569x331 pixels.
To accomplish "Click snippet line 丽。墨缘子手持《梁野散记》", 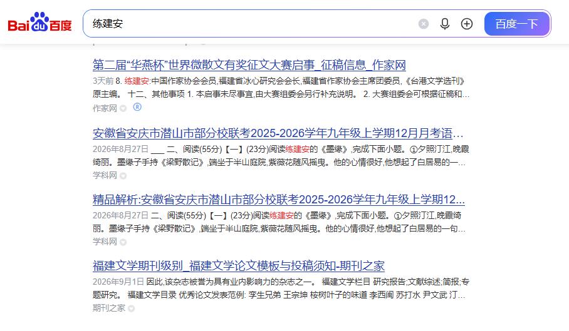I will click(279, 228).
